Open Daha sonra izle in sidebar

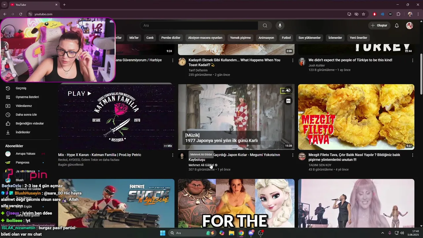click(26, 115)
